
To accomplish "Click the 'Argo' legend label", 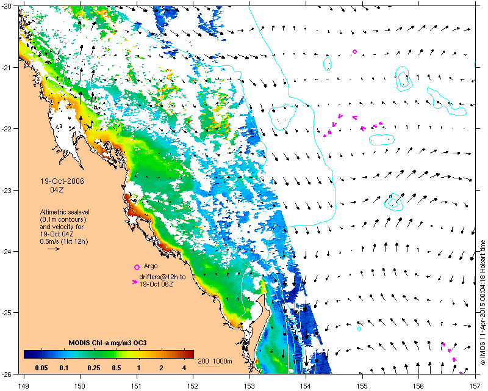I will 151,266.
